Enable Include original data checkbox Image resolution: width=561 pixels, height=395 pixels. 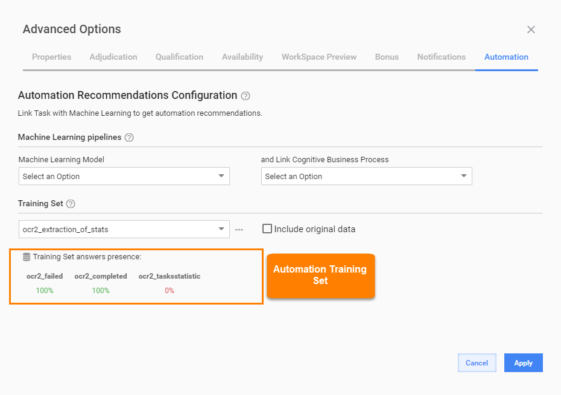click(x=267, y=229)
